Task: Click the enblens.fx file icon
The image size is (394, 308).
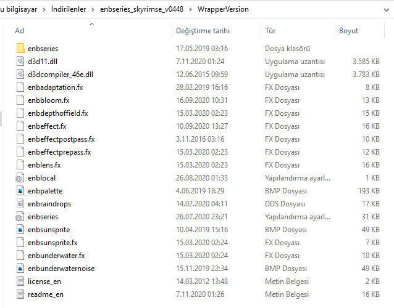Action: [x=20, y=165]
